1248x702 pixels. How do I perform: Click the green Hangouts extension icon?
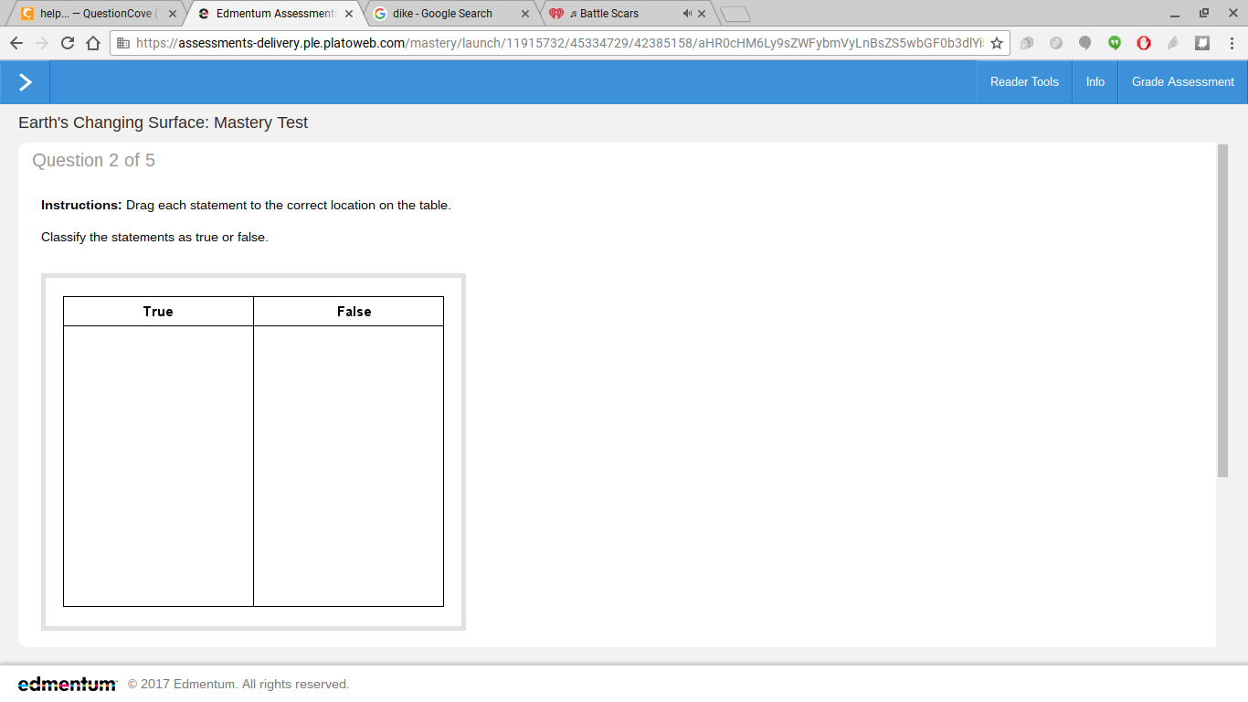[x=1115, y=43]
